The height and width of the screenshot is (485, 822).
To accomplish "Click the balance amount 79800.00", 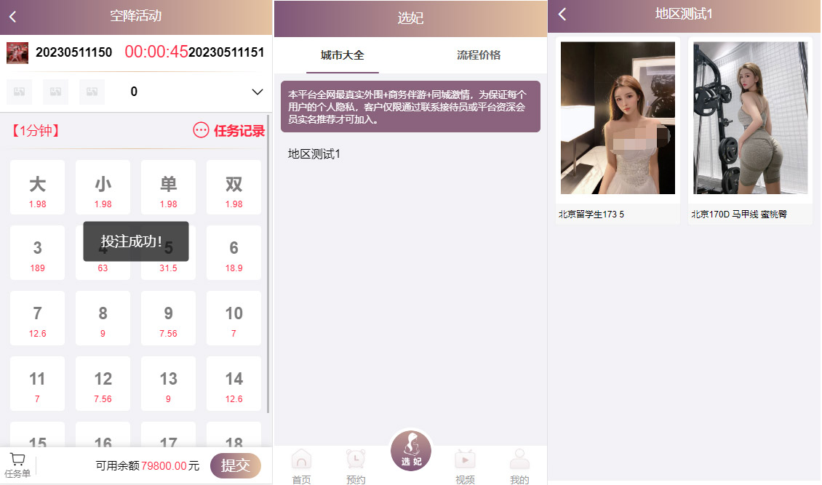I will point(164,465).
